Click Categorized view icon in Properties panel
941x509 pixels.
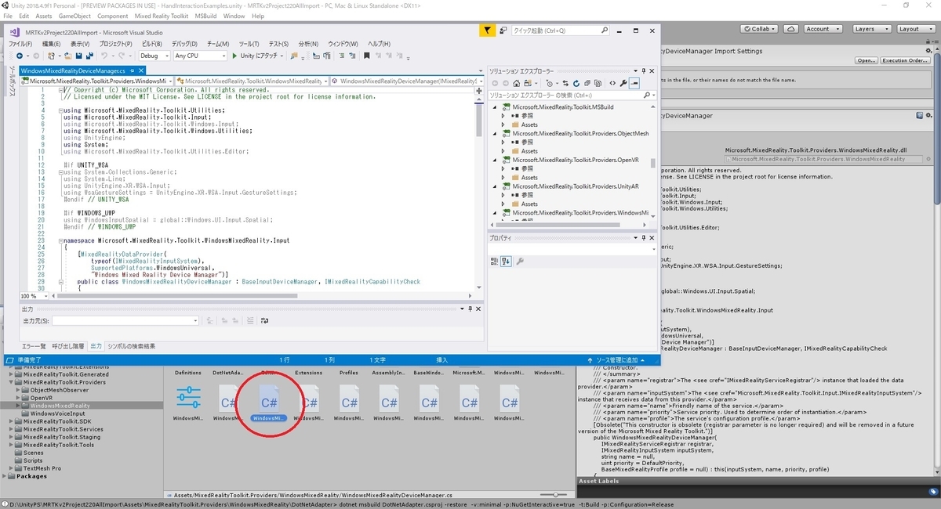(494, 262)
